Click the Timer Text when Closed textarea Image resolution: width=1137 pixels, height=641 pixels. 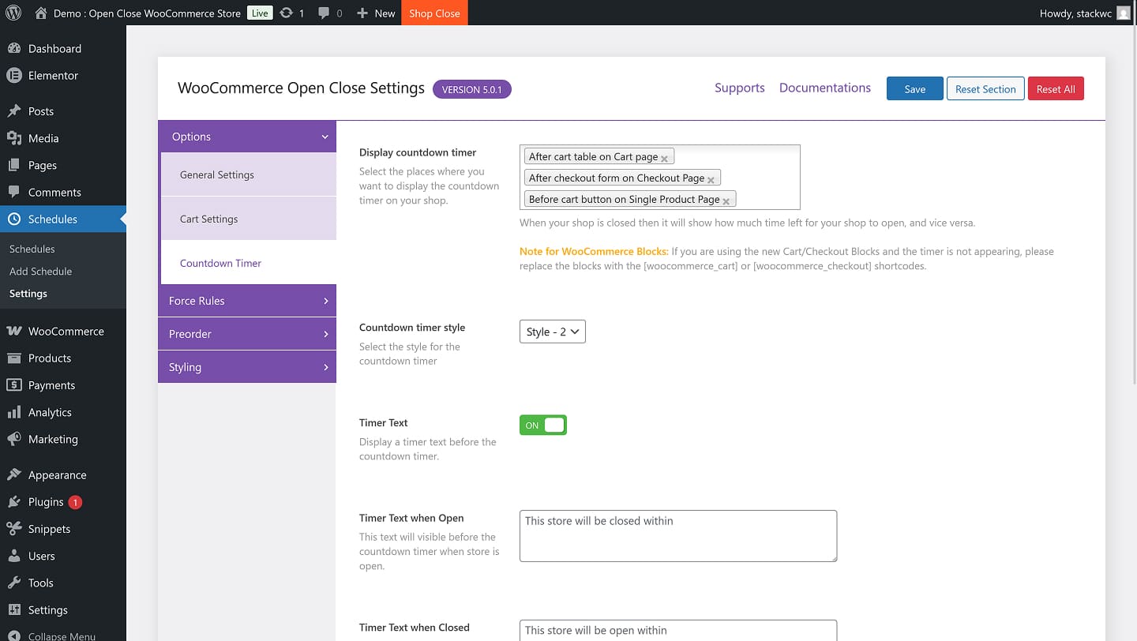(x=678, y=630)
